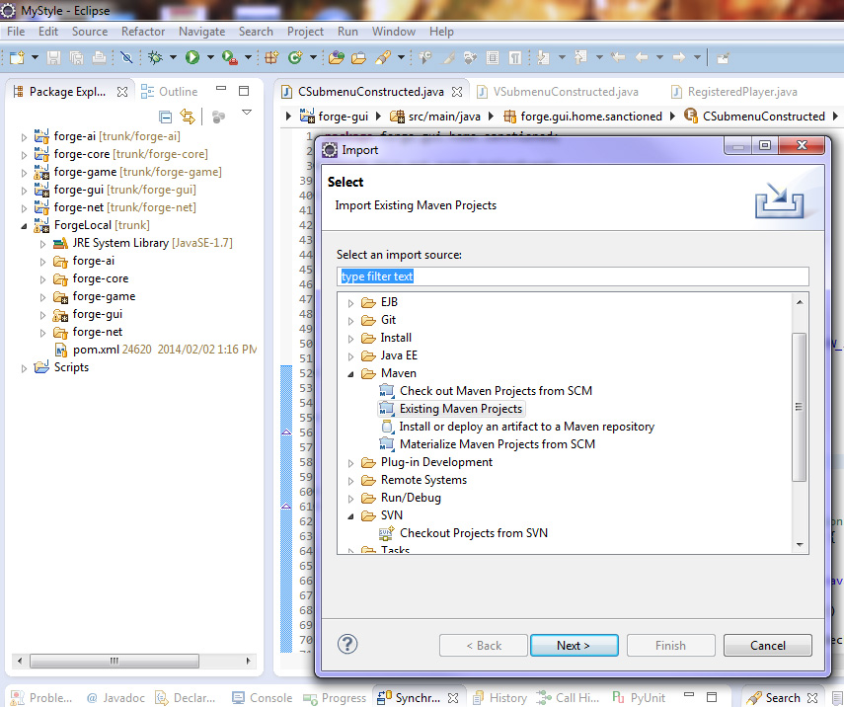The width and height of the screenshot is (844, 707).
Task: Click the Package Explorer horizontal scrollbar
Action: click(115, 661)
